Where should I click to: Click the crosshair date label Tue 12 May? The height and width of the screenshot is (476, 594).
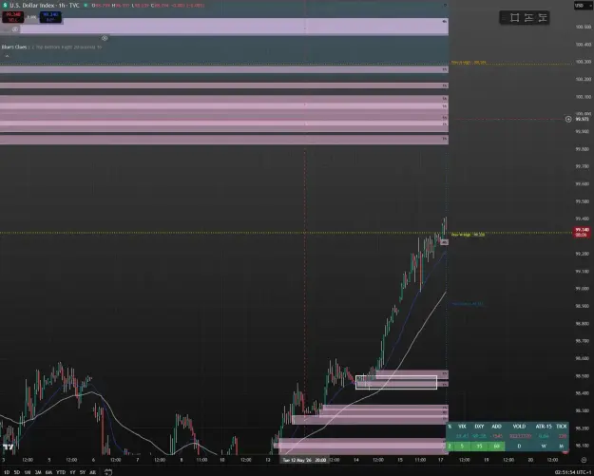[304, 460]
